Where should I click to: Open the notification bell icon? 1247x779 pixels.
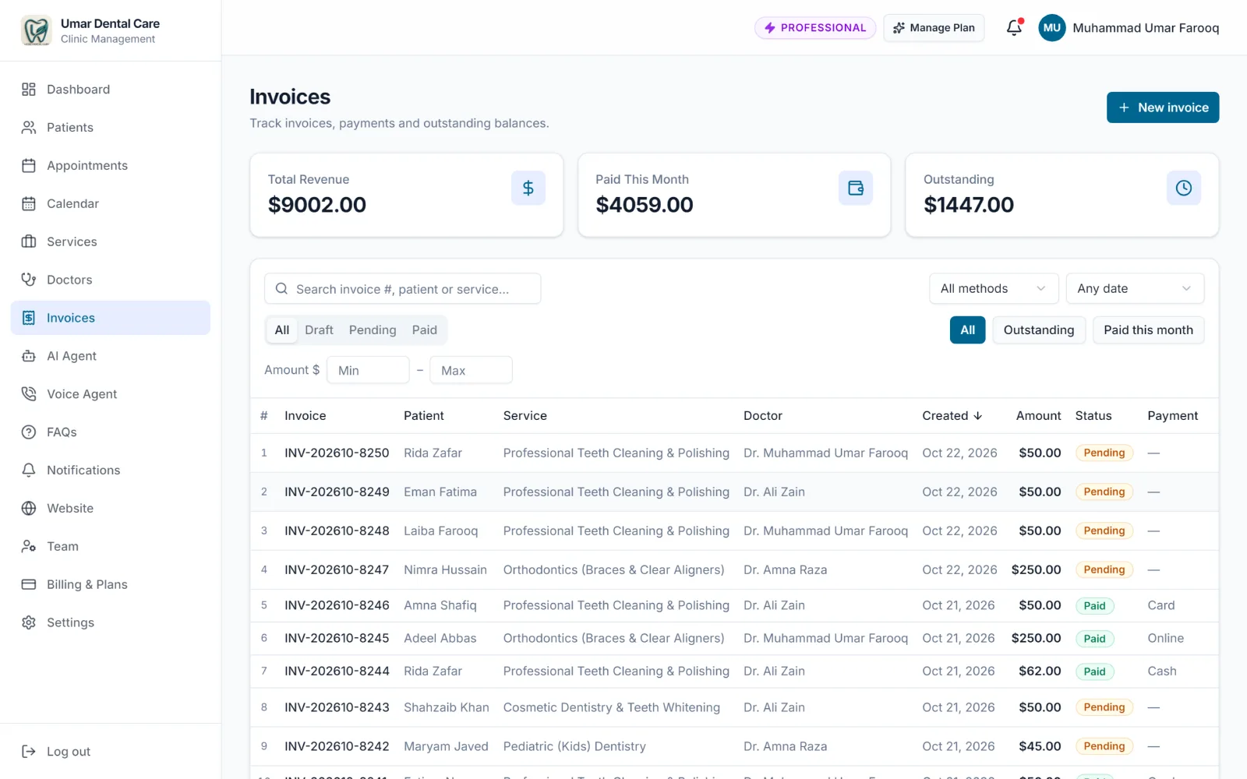(1014, 27)
